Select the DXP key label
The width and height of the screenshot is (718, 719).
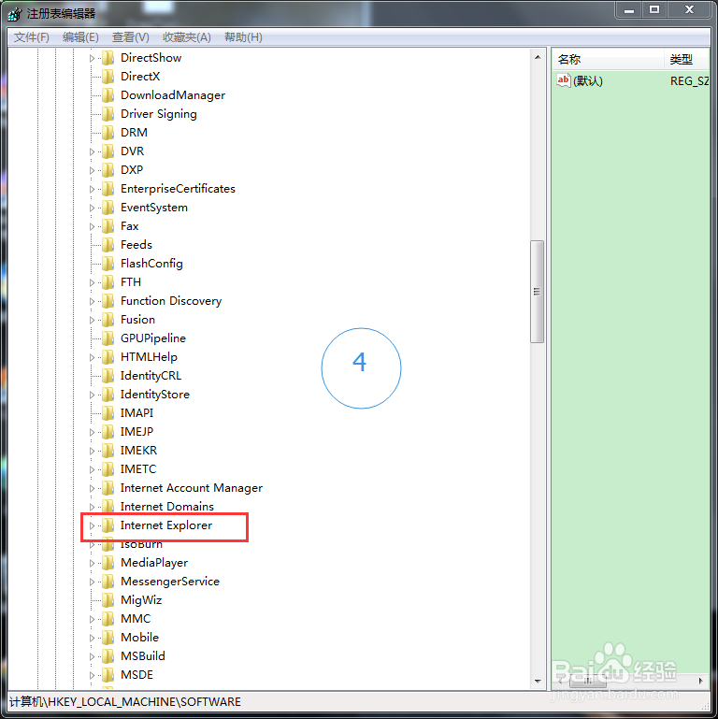(132, 170)
